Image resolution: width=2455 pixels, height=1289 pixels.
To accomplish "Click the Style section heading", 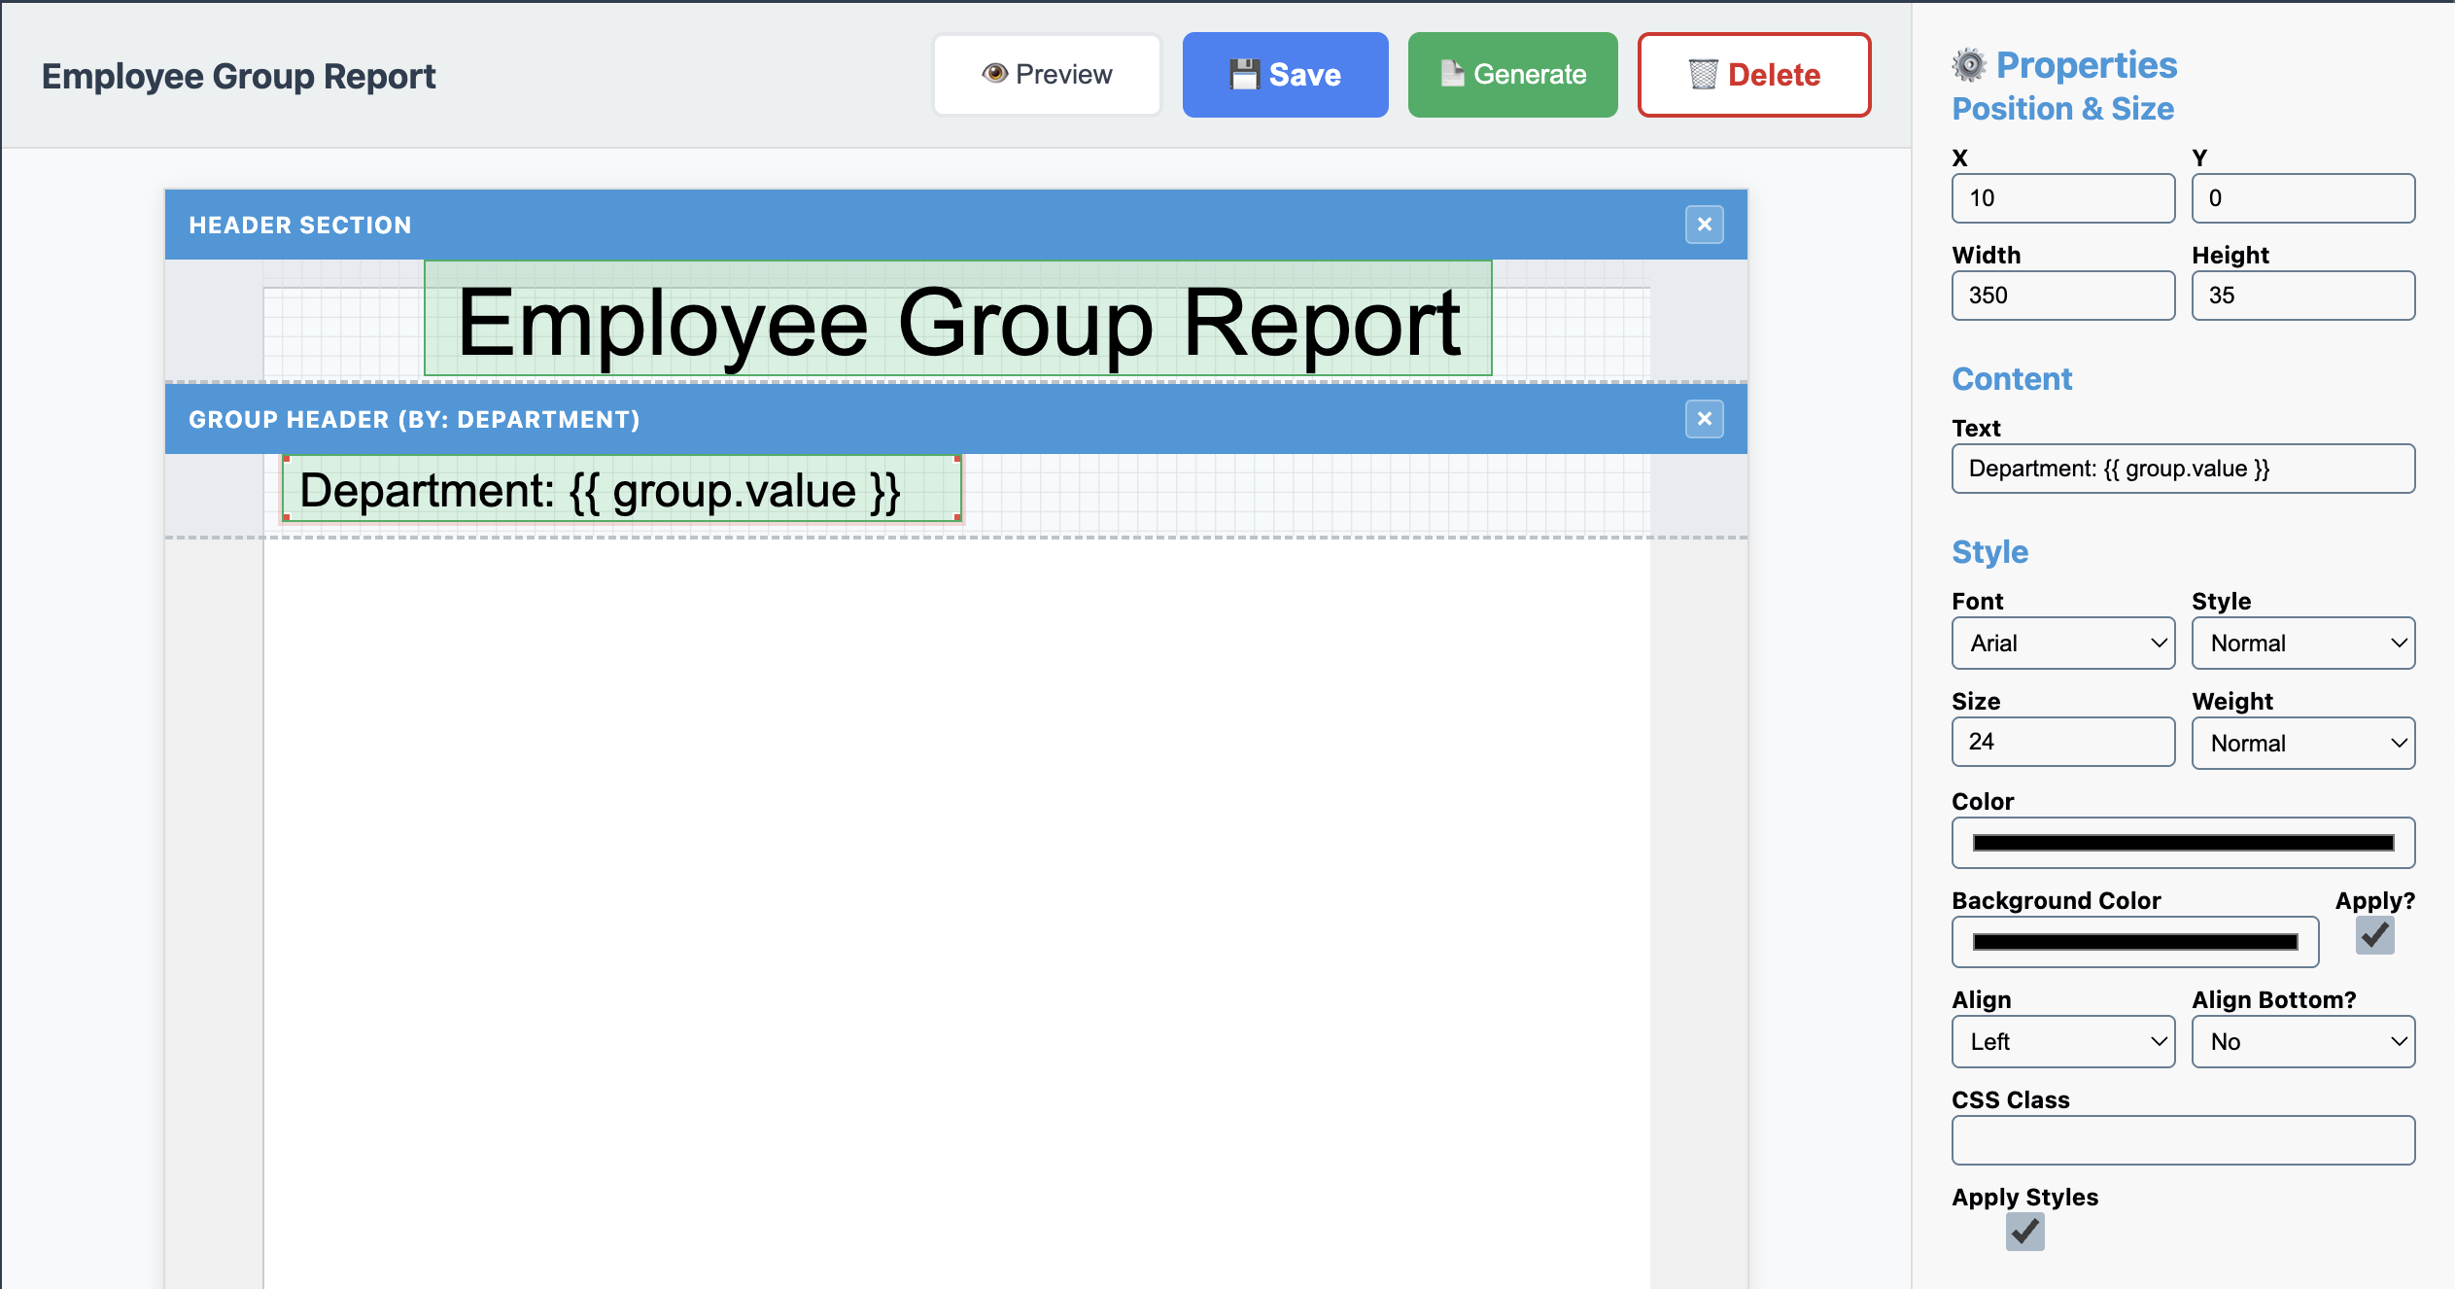I will point(1989,551).
